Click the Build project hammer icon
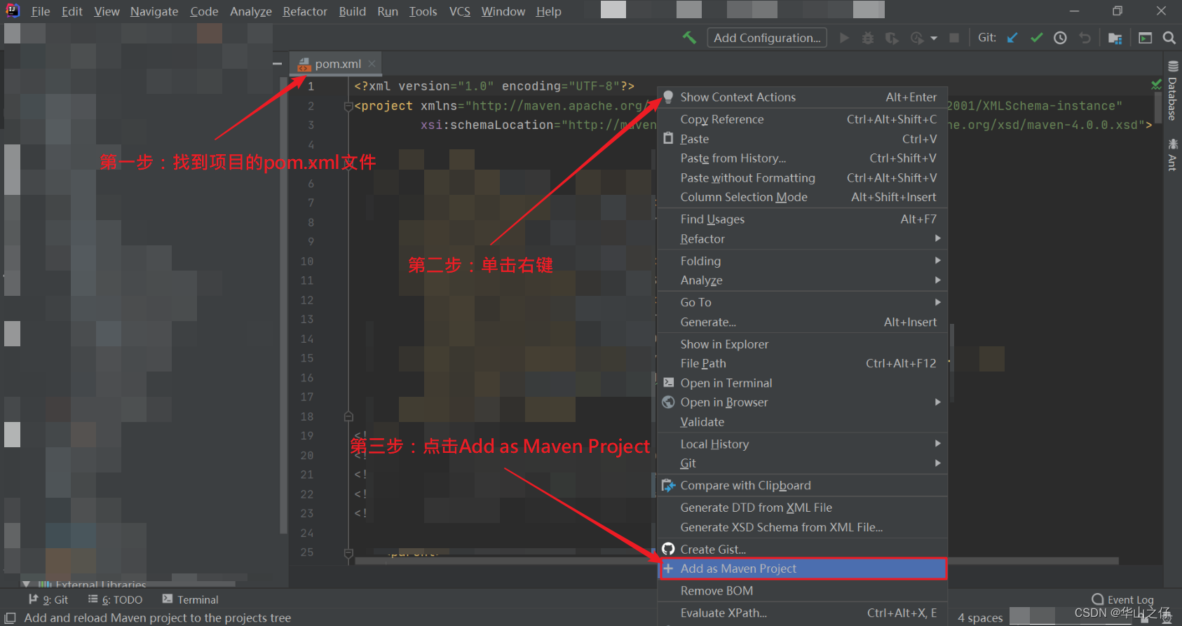The width and height of the screenshot is (1182, 626). [x=689, y=38]
